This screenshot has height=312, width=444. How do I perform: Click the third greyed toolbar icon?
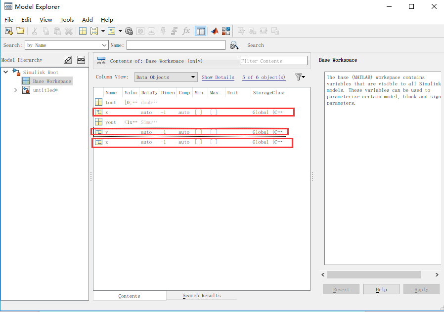tap(264, 31)
